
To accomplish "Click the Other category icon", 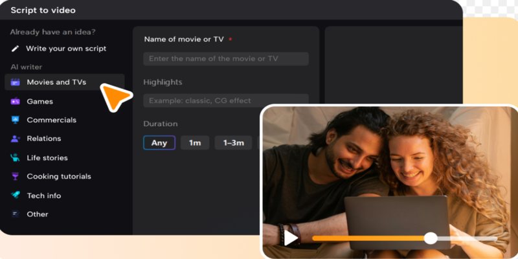I will [x=15, y=214].
